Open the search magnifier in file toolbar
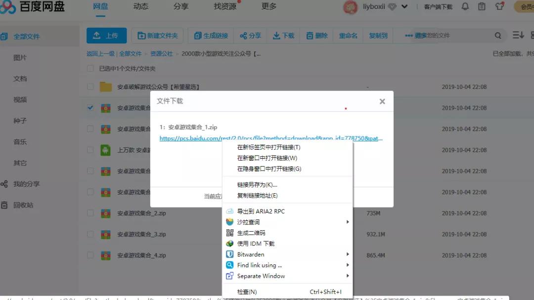534x300 pixels. pyautogui.click(x=497, y=36)
